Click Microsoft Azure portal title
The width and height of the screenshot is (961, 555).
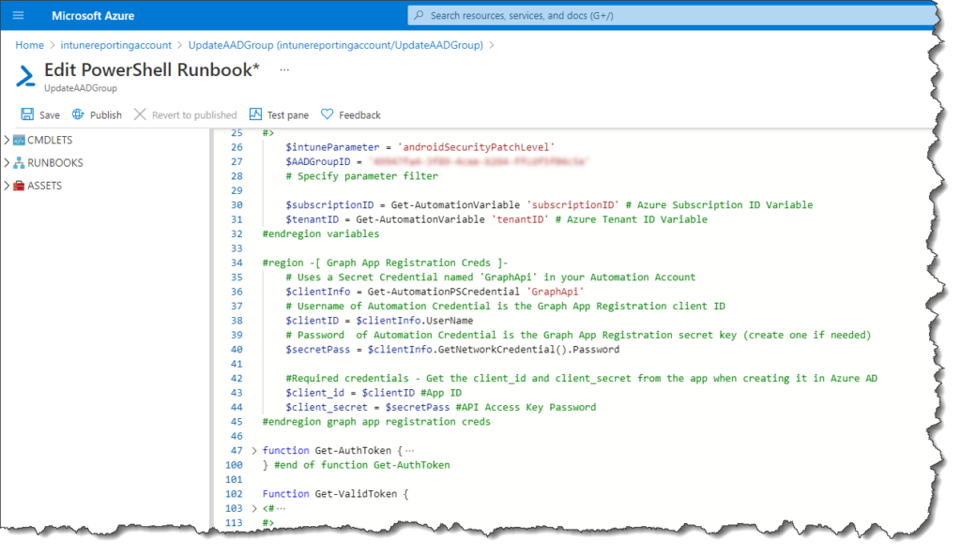coord(93,16)
